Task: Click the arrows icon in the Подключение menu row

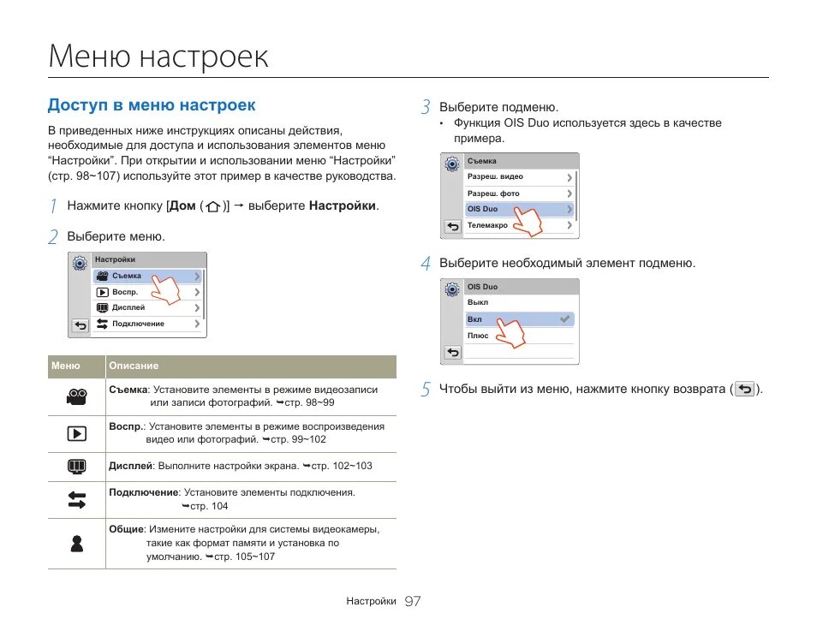Action: coord(102,324)
